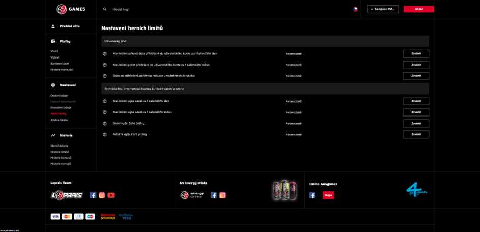Open Loprais Team YouTube icon

[x=111, y=195]
